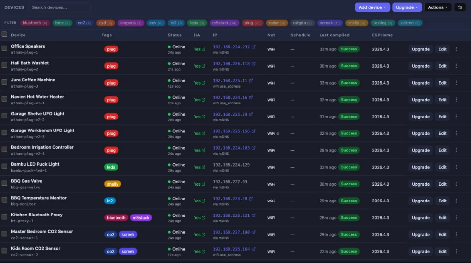This screenshot has height=263, width=471.
Task: Click Upgrade for Jura Coffee Machine
Action: click(x=420, y=83)
